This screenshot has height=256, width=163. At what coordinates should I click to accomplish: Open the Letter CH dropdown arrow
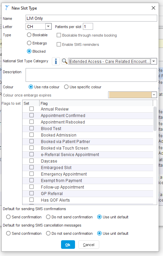48,26
